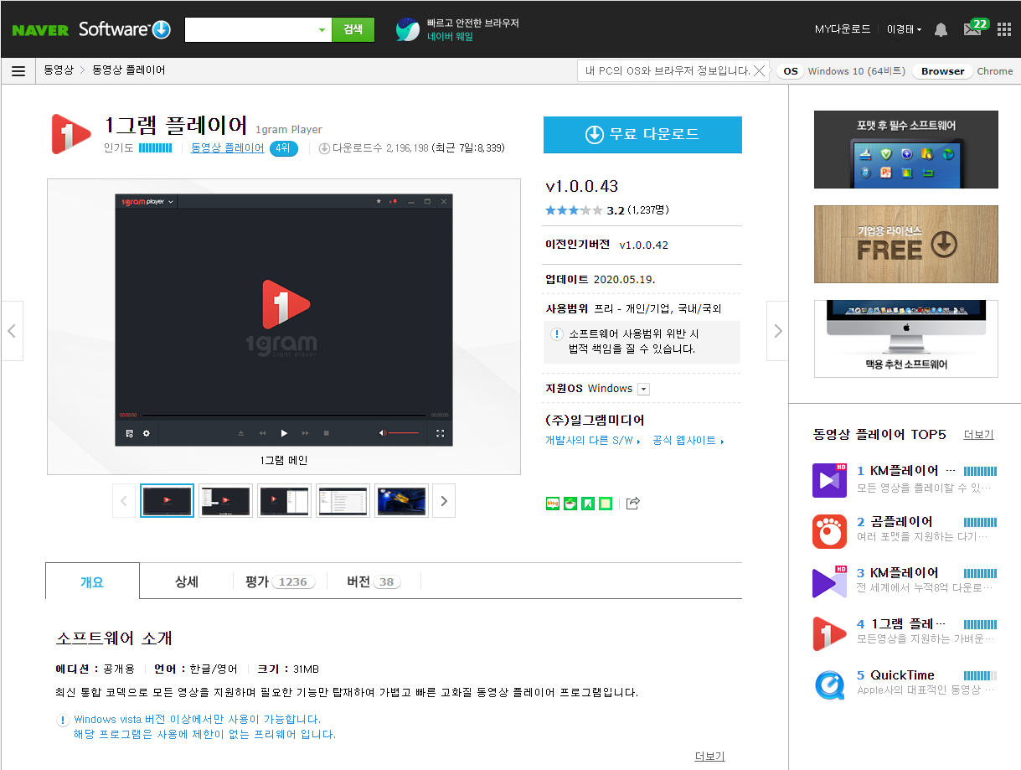Screen dimensions: 1021x770
Task: Open MY다운로드 link
Action: [x=843, y=29]
